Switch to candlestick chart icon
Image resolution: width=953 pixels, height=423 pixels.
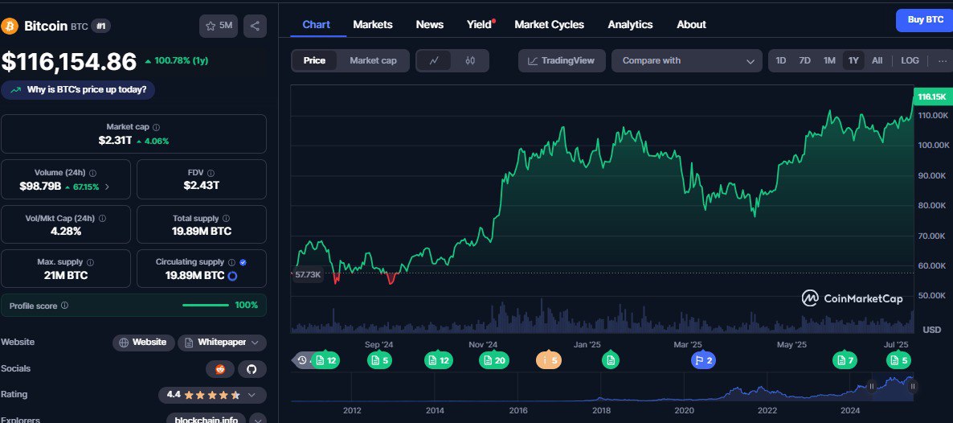(x=470, y=60)
